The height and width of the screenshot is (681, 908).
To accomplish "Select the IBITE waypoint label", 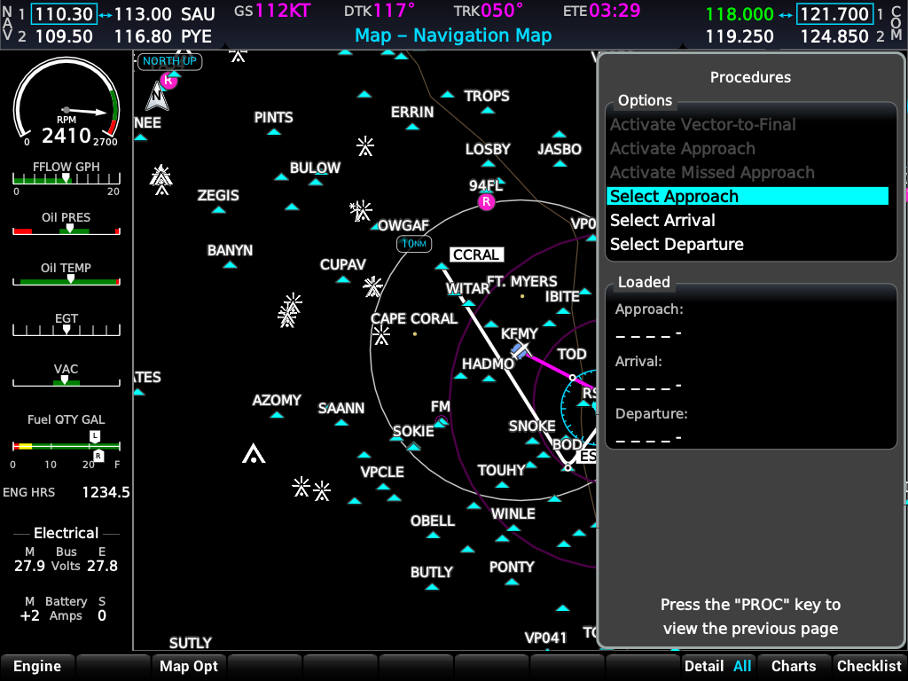I will coord(562,296).
